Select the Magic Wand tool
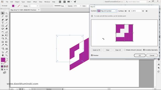Viewport: 161px width, 90px height. pyautogui.click(x=3, y=16)
